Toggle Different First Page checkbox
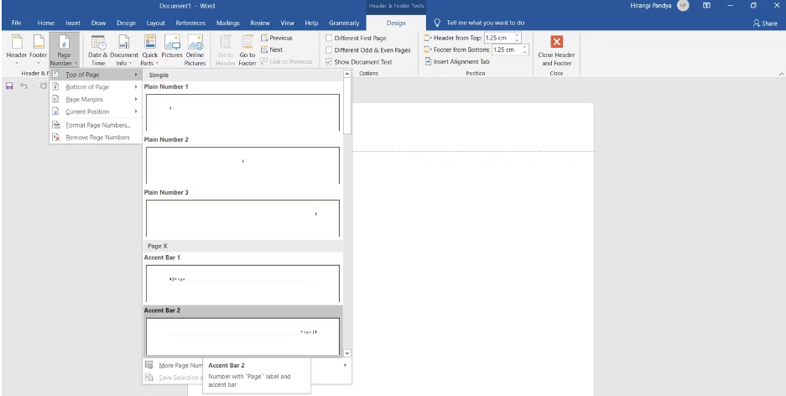This screenshot has height=396, width=786. coord(329,38)
